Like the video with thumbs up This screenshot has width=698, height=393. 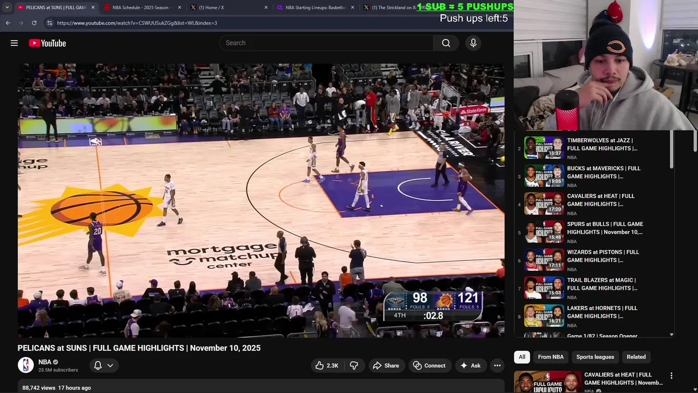(x=327, y=366)
